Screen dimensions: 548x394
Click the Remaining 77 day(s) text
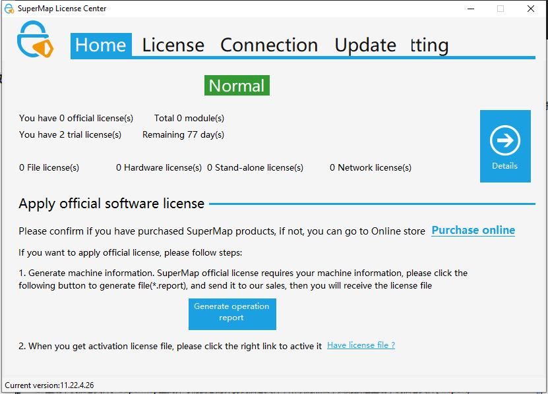coord(183,134)
